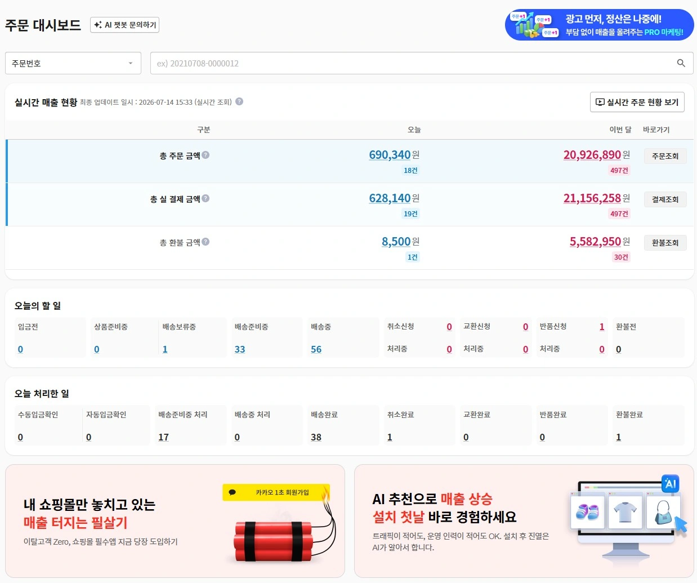Click the 1건 refund count badge
Image resolution: width=697 pixels, height=583 pixels.
(413, 257)
